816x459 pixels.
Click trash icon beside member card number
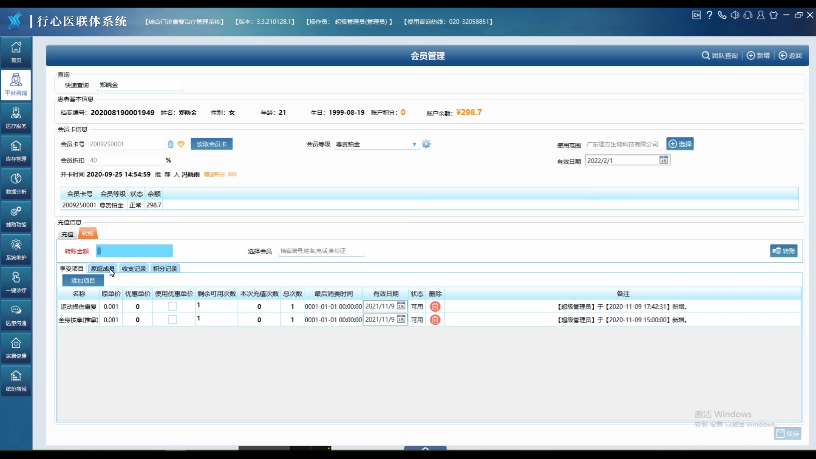(170, 144)
